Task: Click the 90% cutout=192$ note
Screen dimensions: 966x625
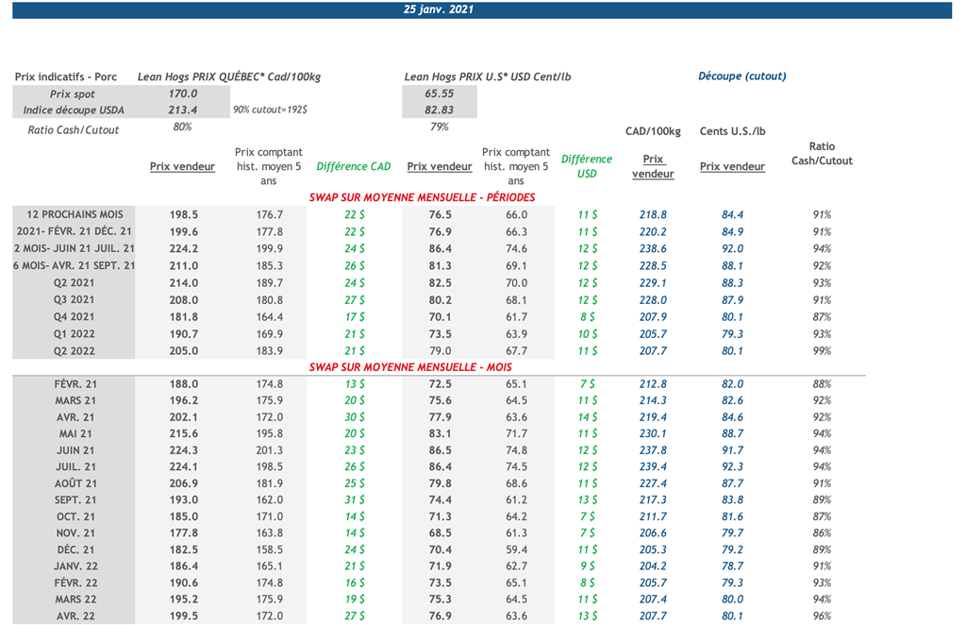Action: [x=269, y=110]
